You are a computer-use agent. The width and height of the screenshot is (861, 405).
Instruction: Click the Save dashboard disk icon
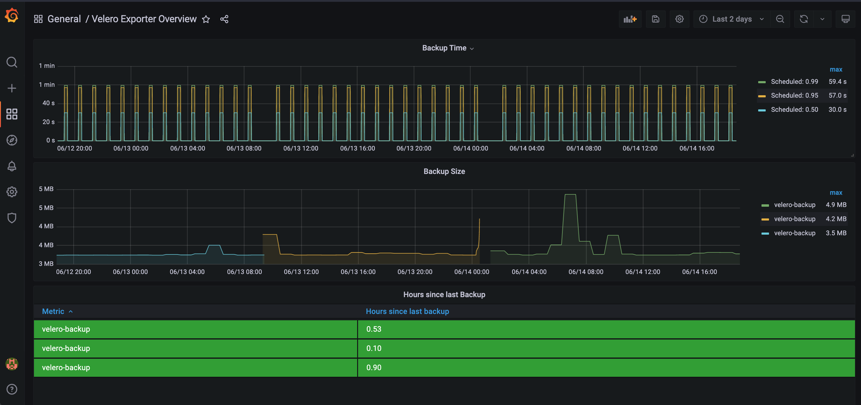(655, 19)
